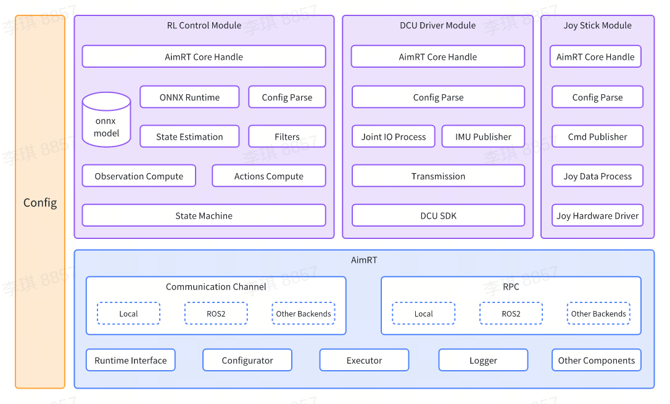This screenshot has height=404, width=670.
Task: Click the DCU Driver Module title
Action: (437, 26)
